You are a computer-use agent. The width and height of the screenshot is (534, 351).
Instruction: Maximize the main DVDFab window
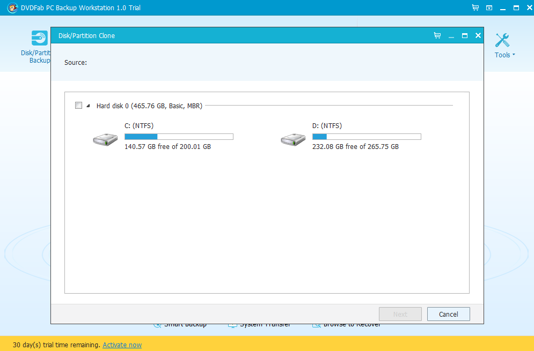click(x=516, y=8)
